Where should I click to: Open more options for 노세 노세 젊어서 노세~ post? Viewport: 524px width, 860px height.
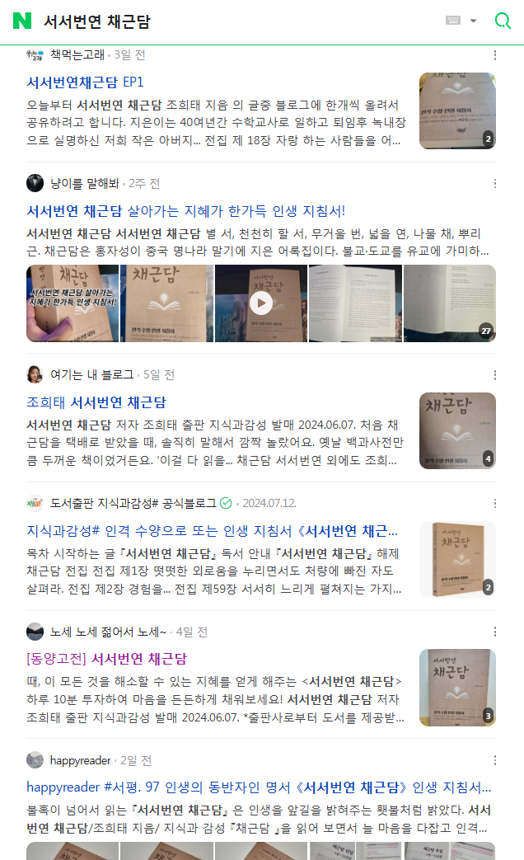[x=495, y=632]
